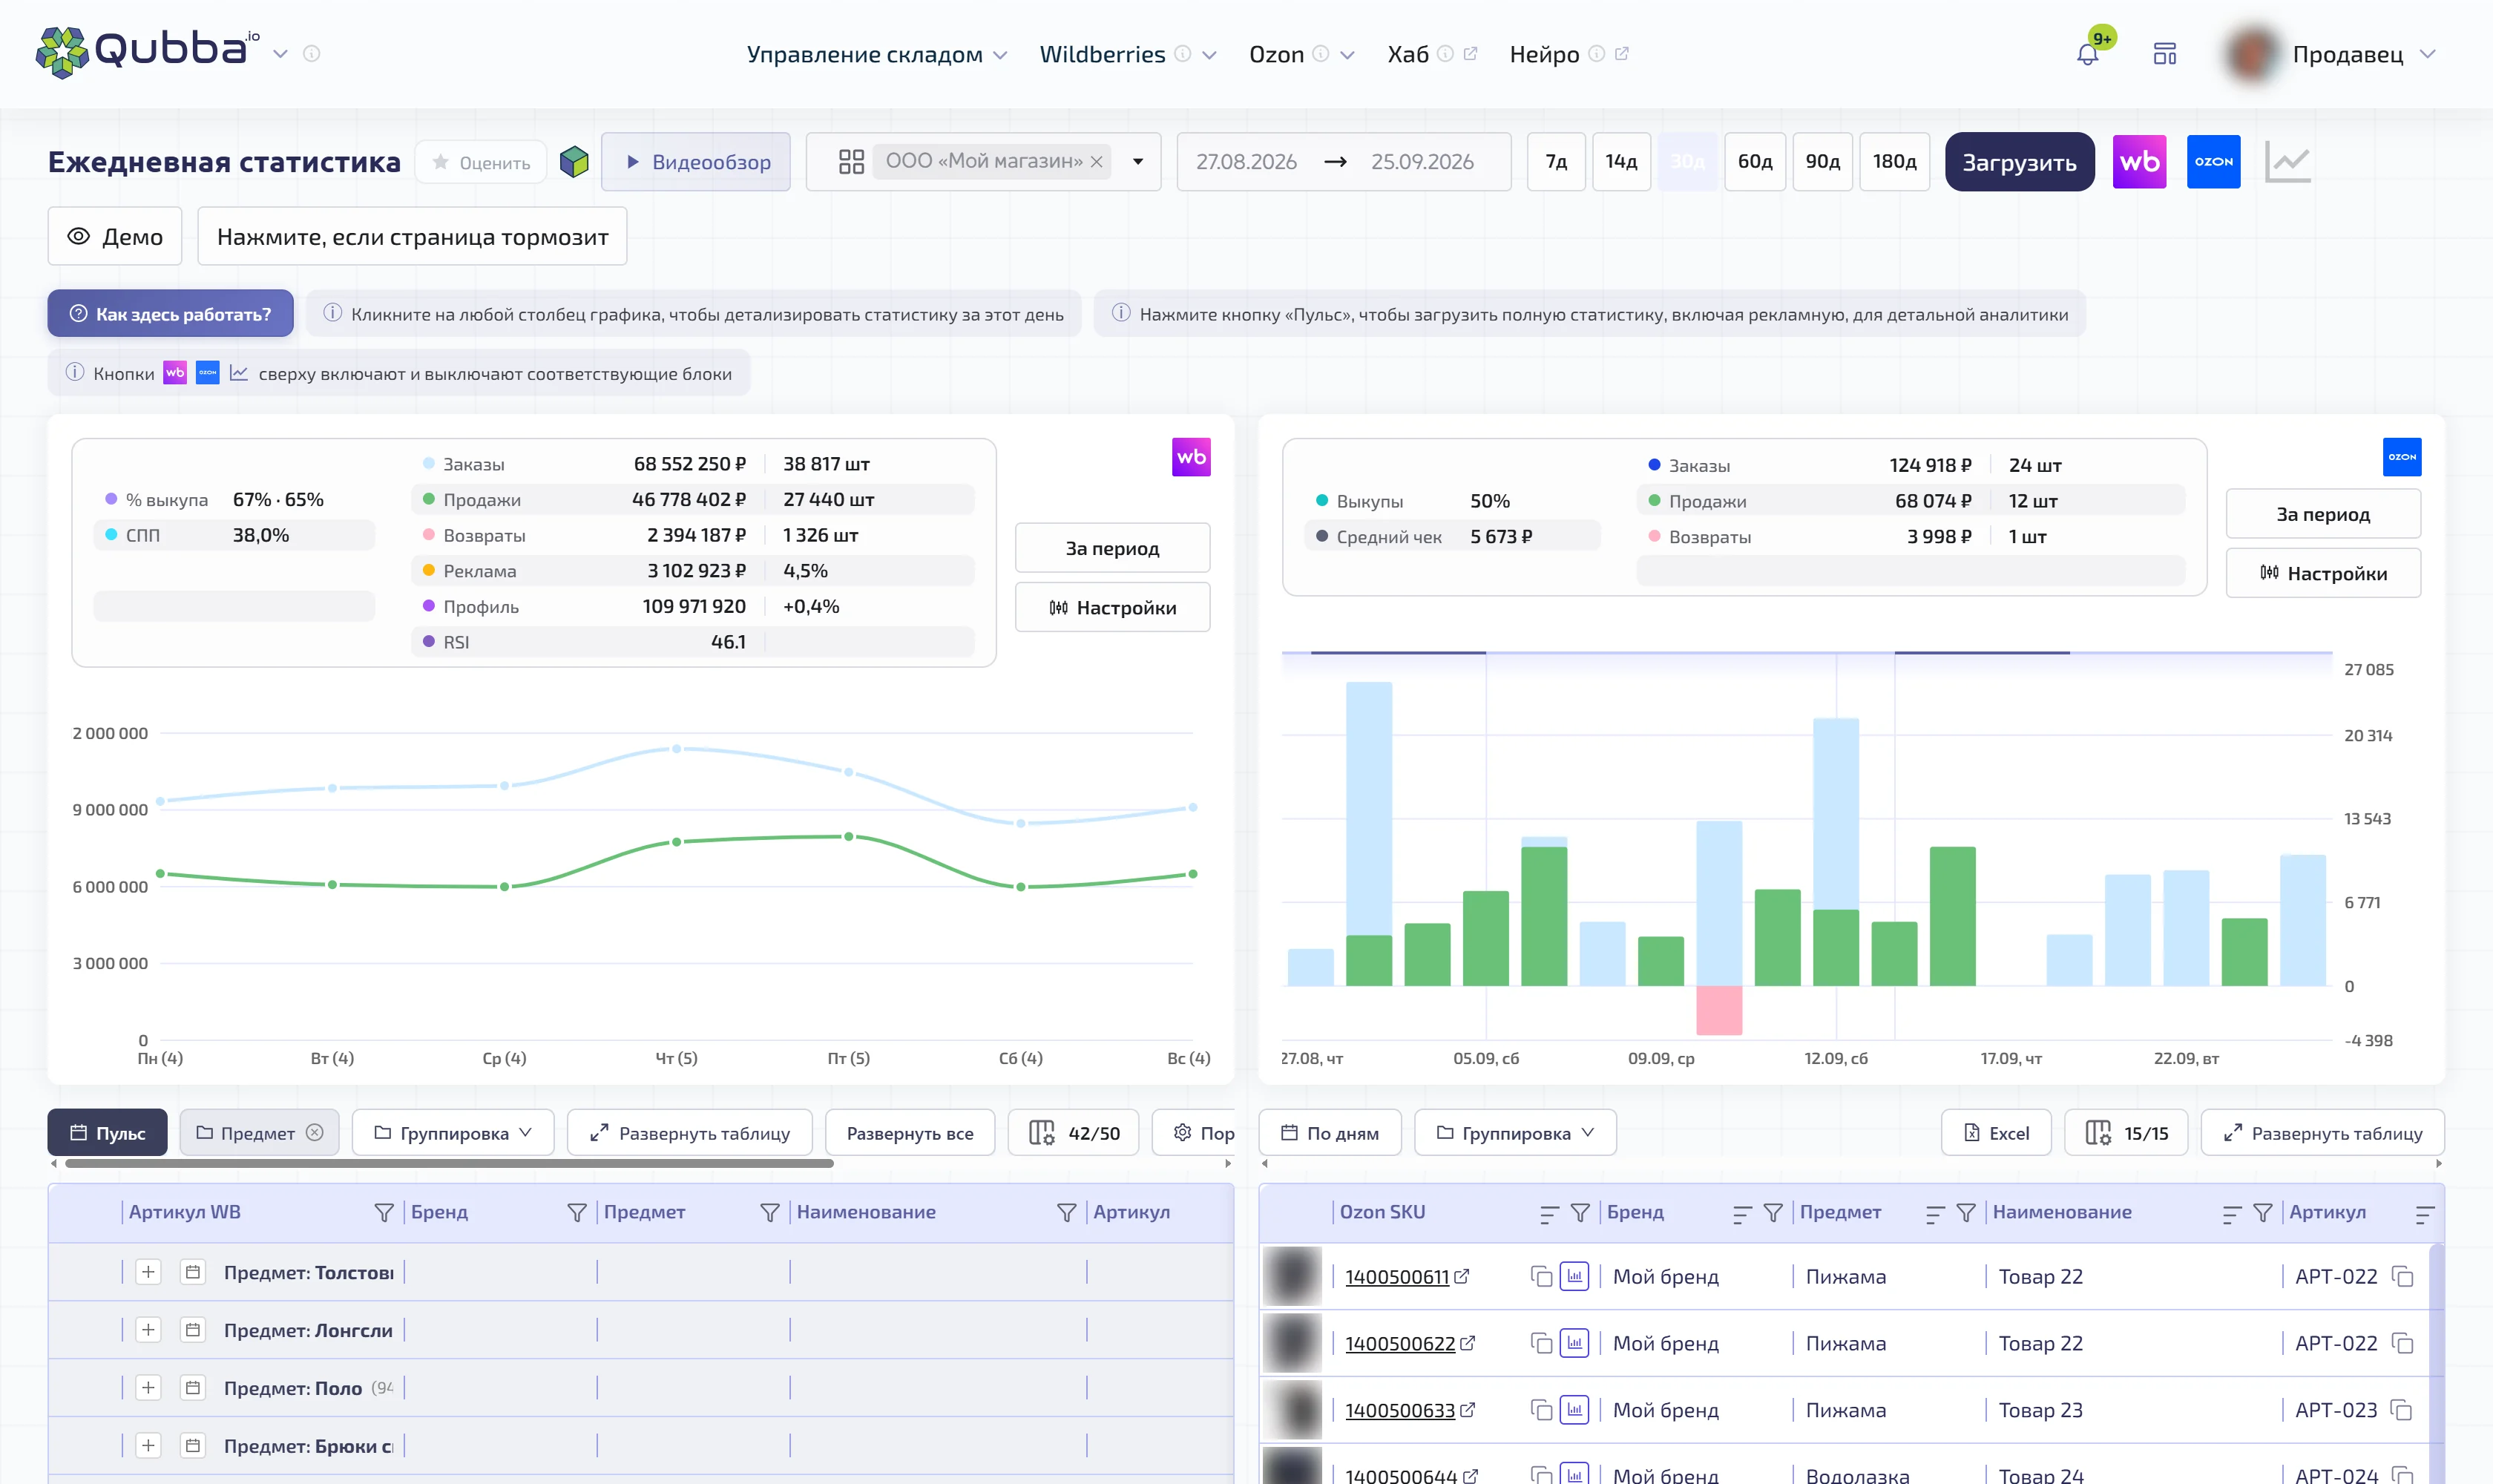The image size is (2493, 1484).
Task: Open the Нейро external link
Action: [x=1568, y=54]
